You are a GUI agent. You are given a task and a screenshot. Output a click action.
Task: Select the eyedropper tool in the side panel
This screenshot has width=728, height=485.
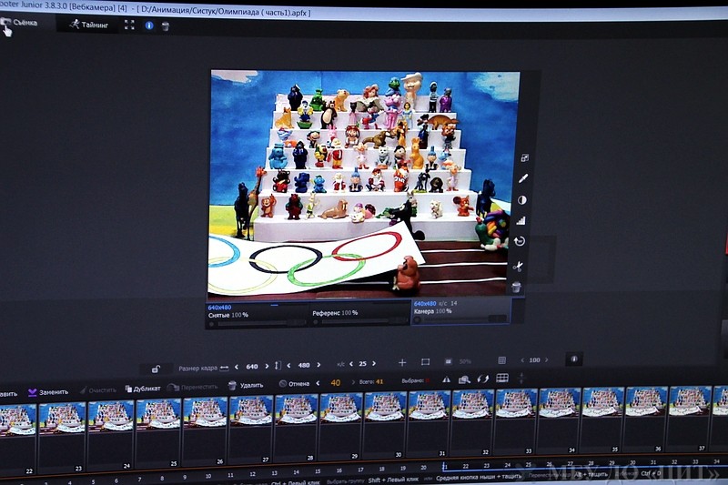click(x=523, y=178)
